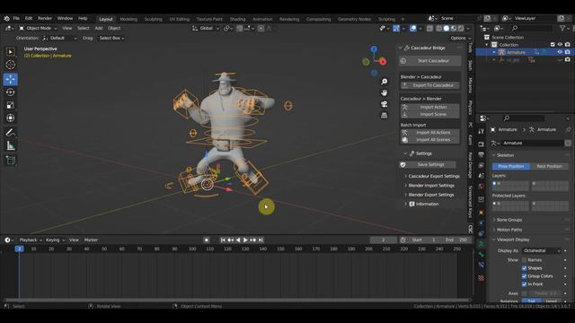Switch to the Geometry Nodes workspace tab
Screen dimensions: 575x323
tap(354, 19)
